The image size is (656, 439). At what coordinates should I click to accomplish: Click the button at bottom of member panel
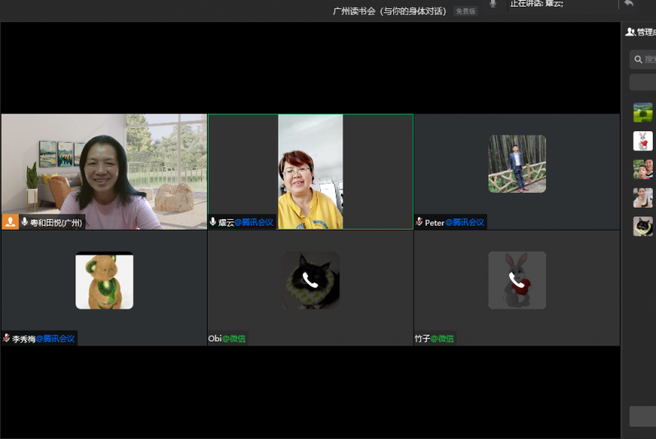643,416
